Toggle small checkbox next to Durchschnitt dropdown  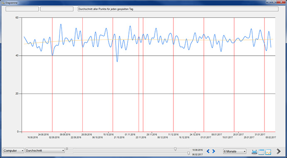tap(67, 149)
